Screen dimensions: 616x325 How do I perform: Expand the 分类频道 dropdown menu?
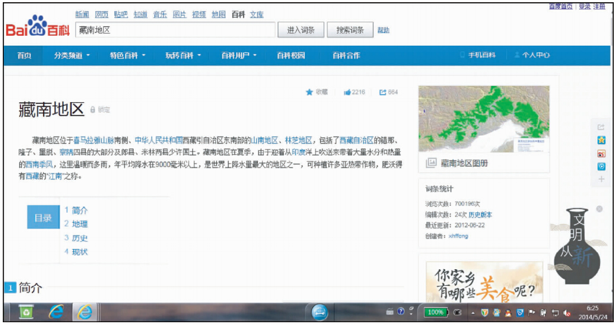(72, 55)
